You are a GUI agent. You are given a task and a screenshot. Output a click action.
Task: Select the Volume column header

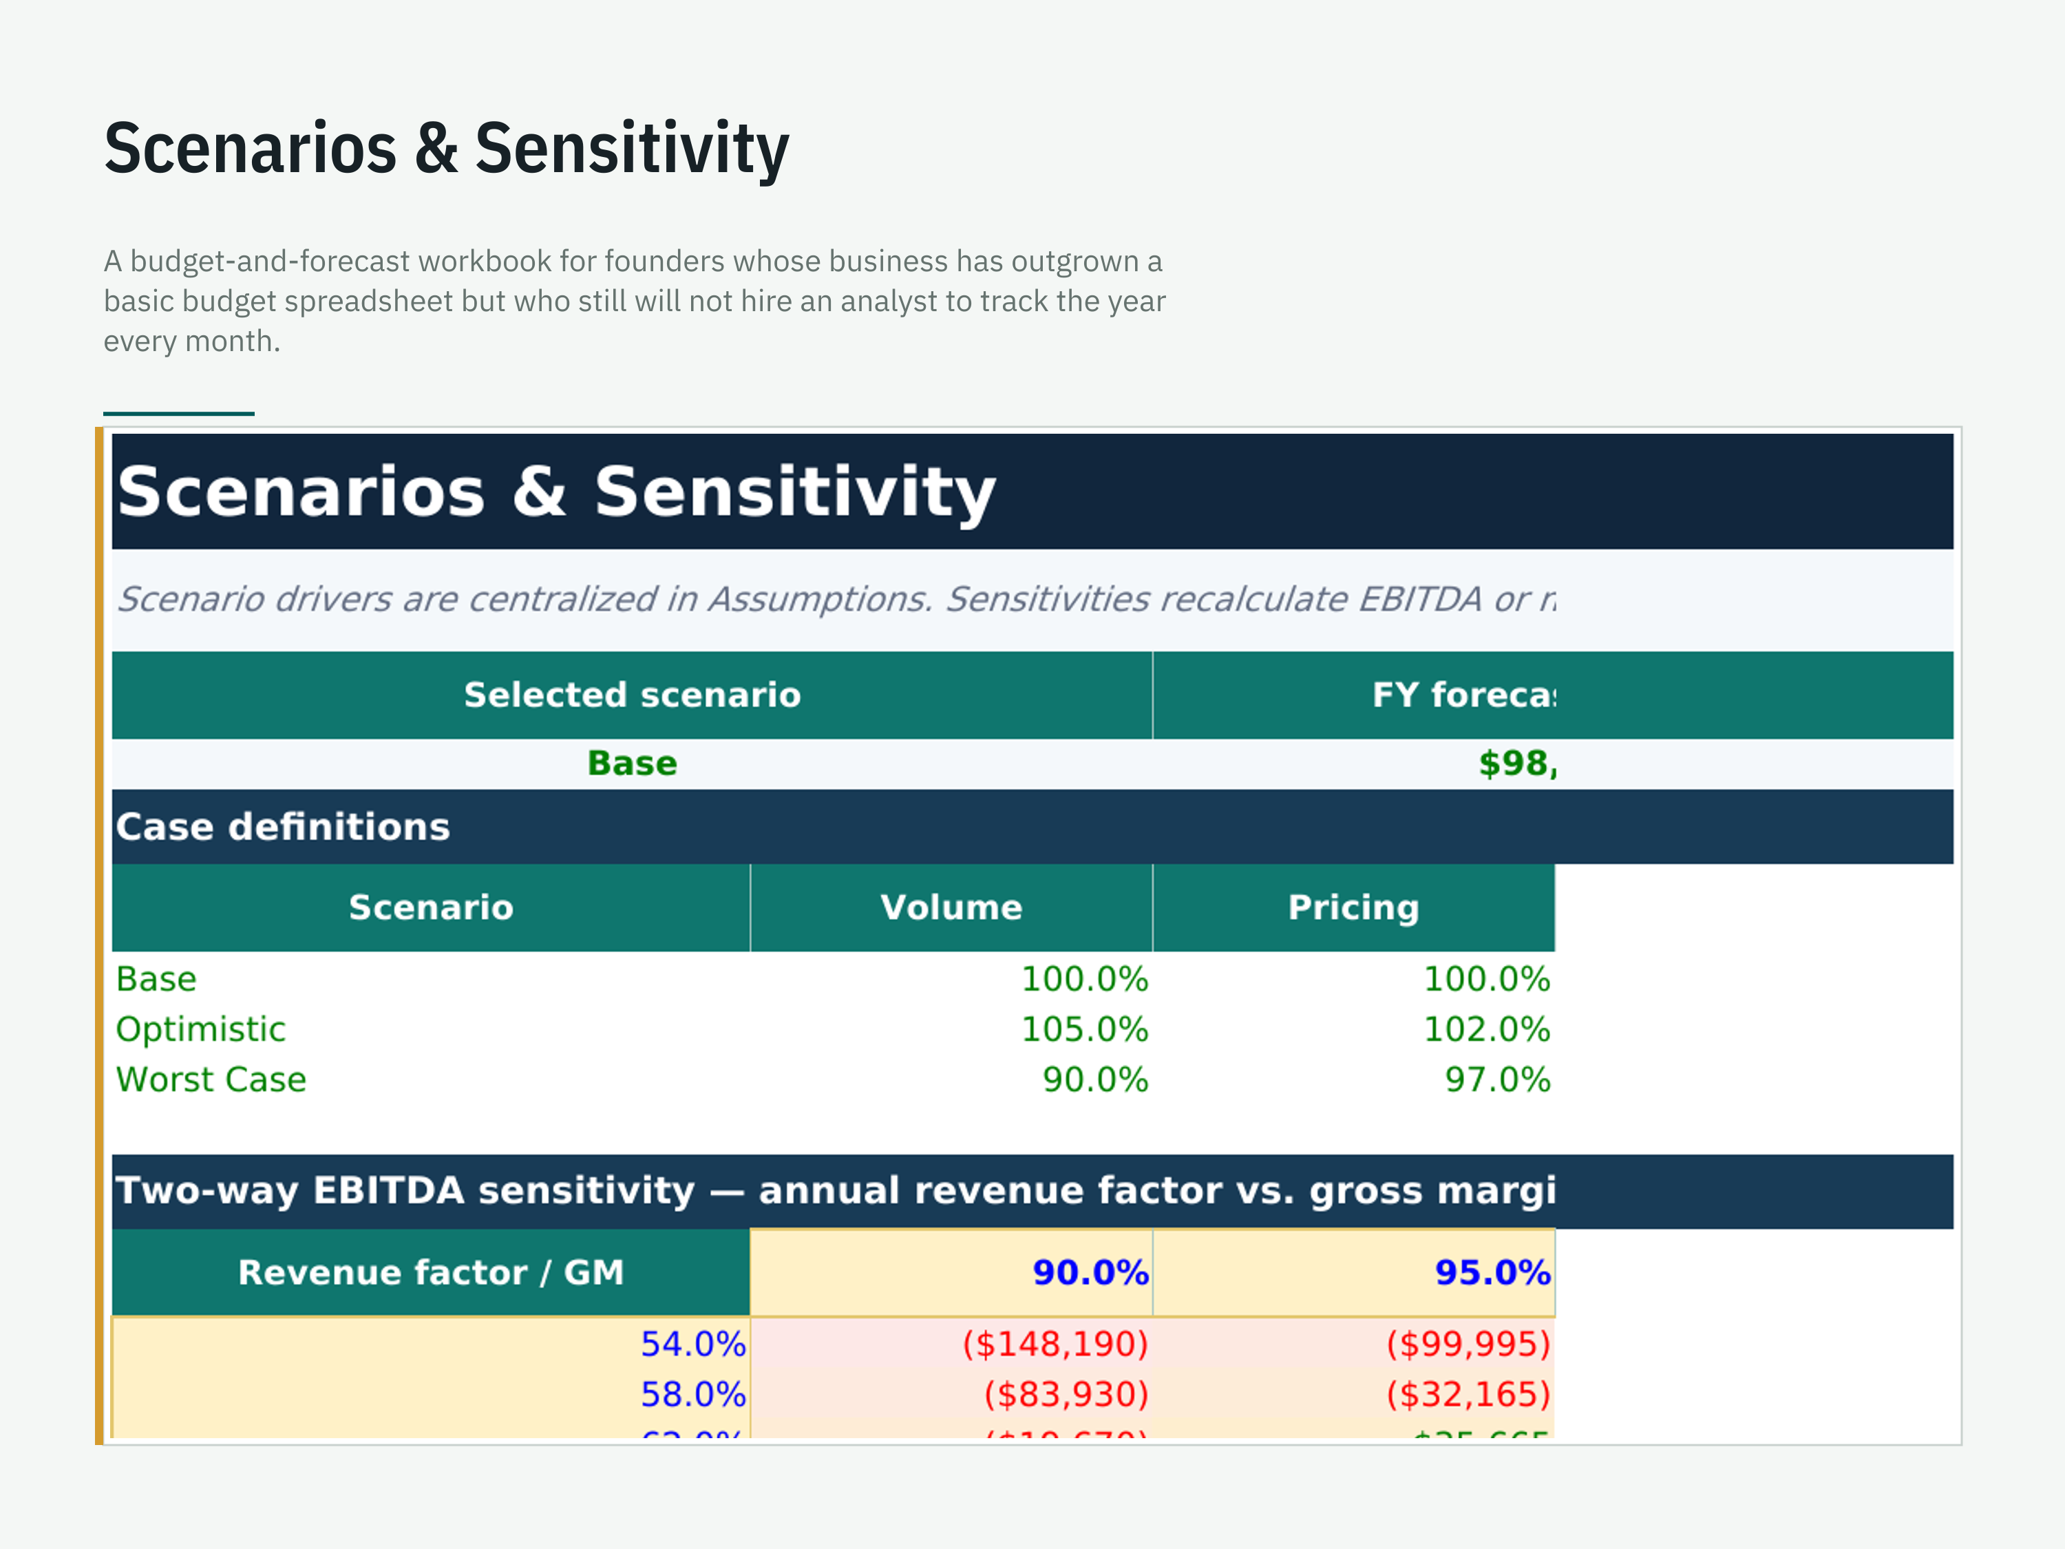[x=951, y=907]
